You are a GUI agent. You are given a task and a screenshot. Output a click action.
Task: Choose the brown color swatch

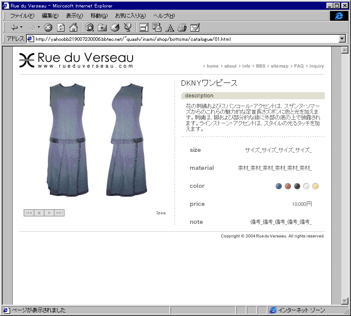(288, 186)
